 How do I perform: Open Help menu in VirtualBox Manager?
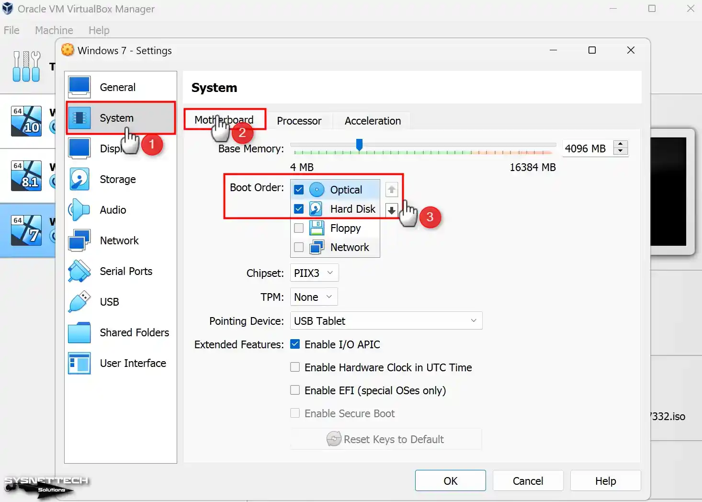point(99,30)
